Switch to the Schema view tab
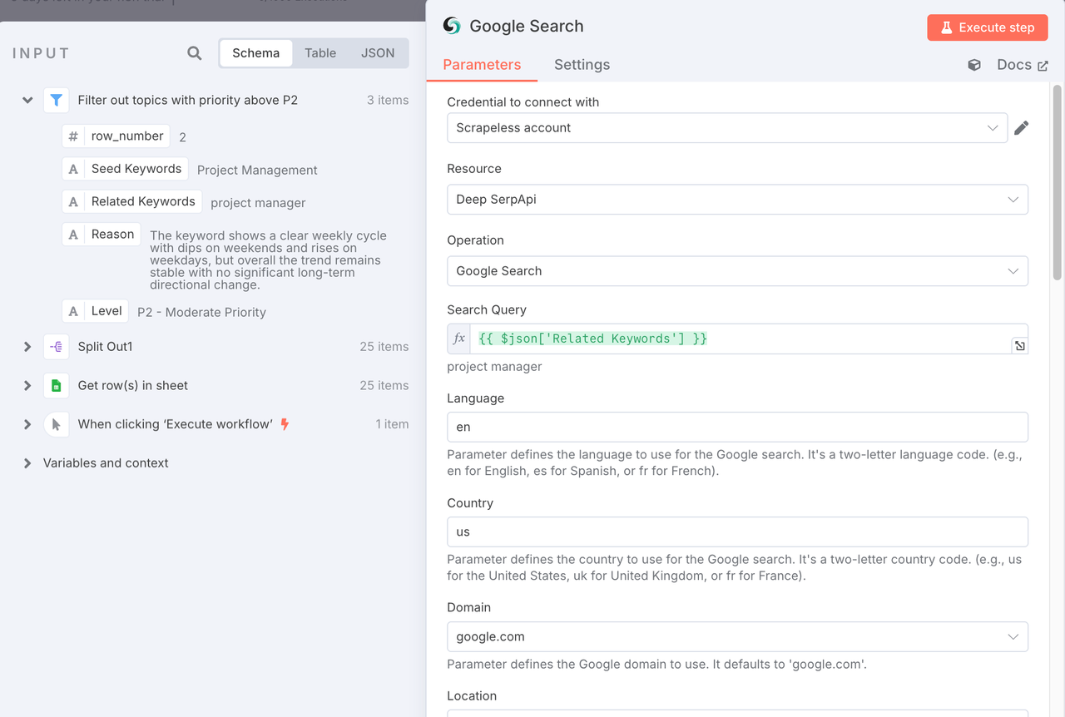Viewport: 1065px width, 717px height. coord(255,53)
